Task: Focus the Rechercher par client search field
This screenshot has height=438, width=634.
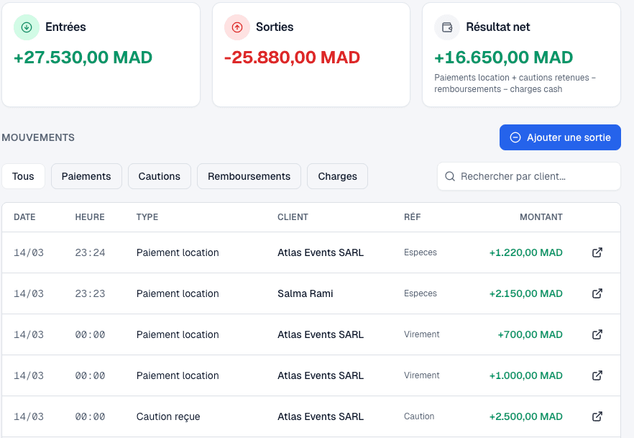Action: pyautogui.click(x=536, y=176)
